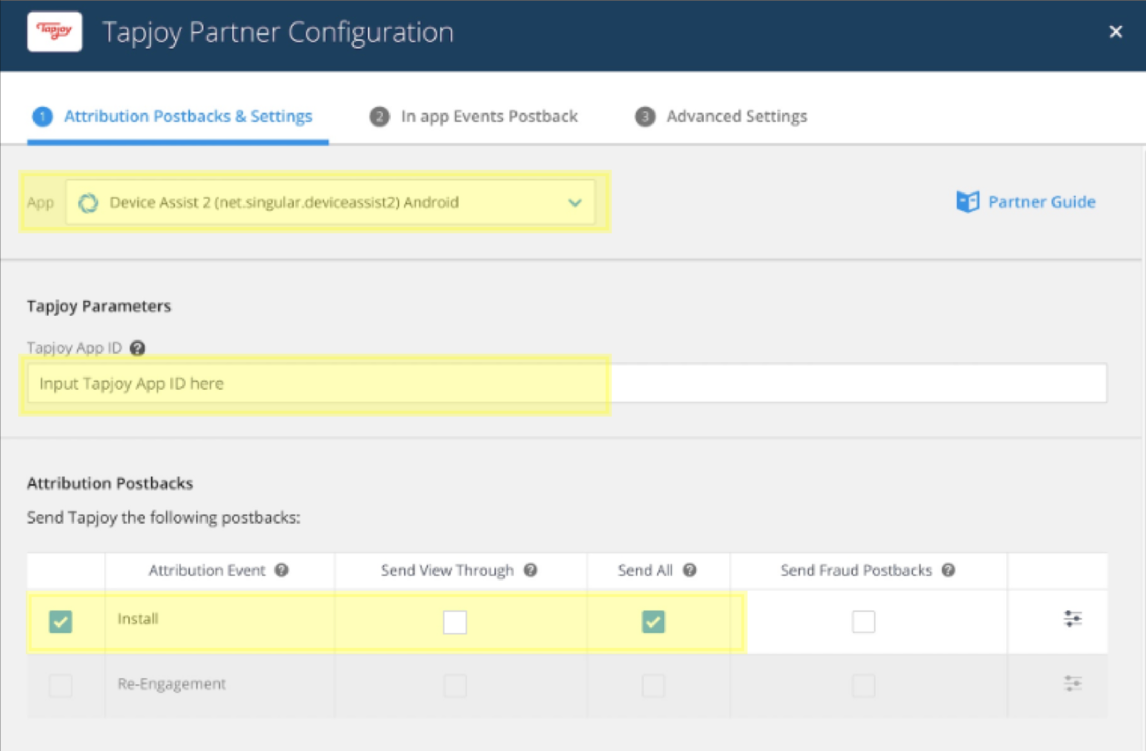Viewport: 1146px width, 751px height.
Task: Uncheck the Install attribution event checkbox
Action: (61, 622)
